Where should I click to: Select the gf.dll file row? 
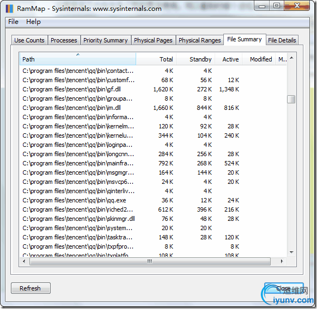[x=153, y=89]
